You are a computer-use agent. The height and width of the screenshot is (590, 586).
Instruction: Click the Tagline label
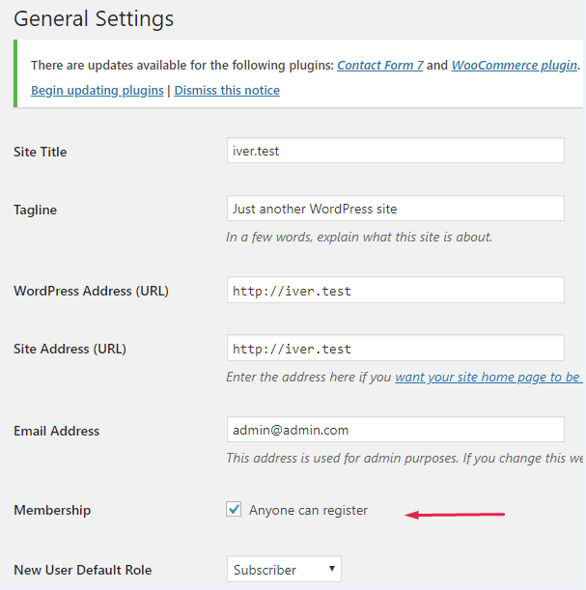[38, 211]
